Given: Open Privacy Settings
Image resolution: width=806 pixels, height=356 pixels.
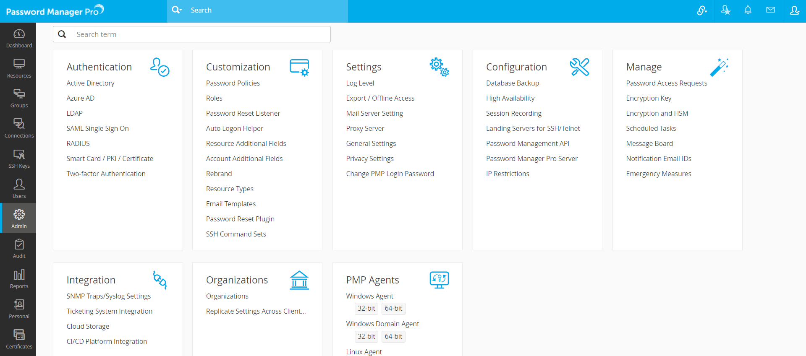Looking at the screenshot, I should (x=370, y=159).
